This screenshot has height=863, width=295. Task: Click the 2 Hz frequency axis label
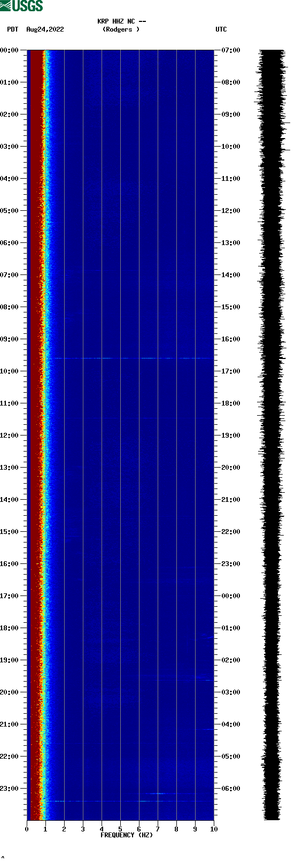[64, 829]
